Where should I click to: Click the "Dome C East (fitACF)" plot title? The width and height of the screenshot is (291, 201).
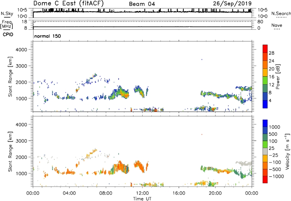coord(68,3)
